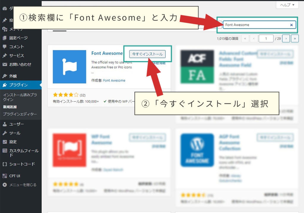
Task: Click the Font Awesome star rating
Action: (66, 95)
